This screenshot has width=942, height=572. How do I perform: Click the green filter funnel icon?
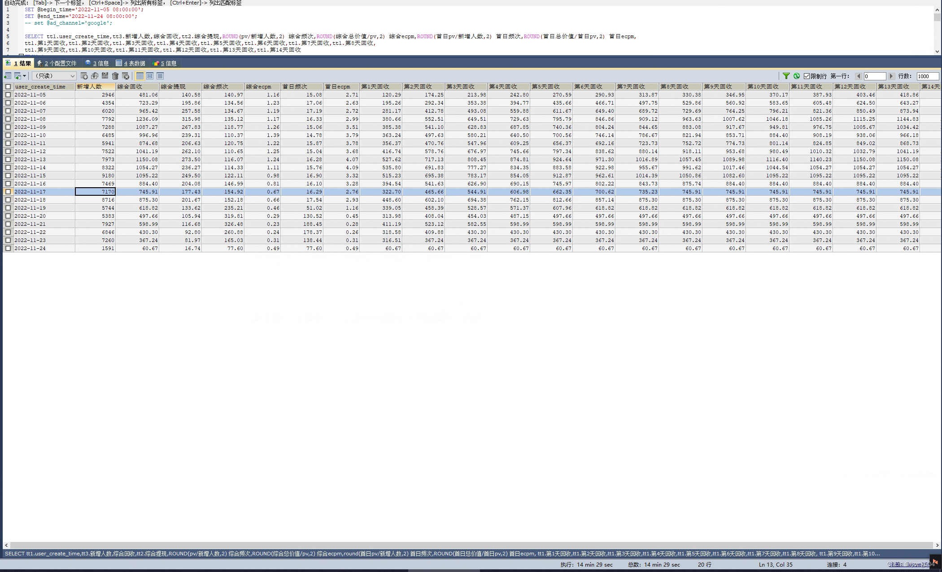pos(786,76)
